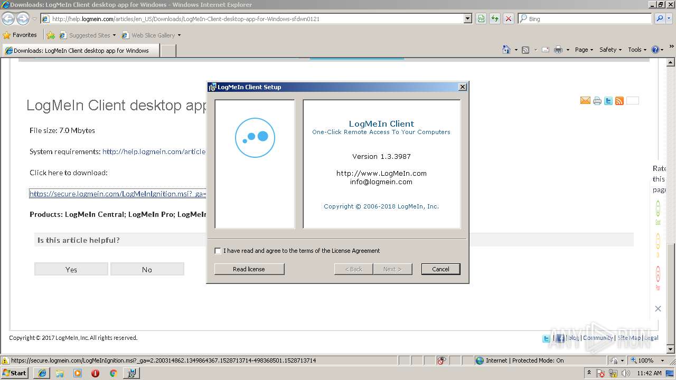
Task: Agree to License Agreement checkbox
Action: pyautogui.click(x=218, y=251)
